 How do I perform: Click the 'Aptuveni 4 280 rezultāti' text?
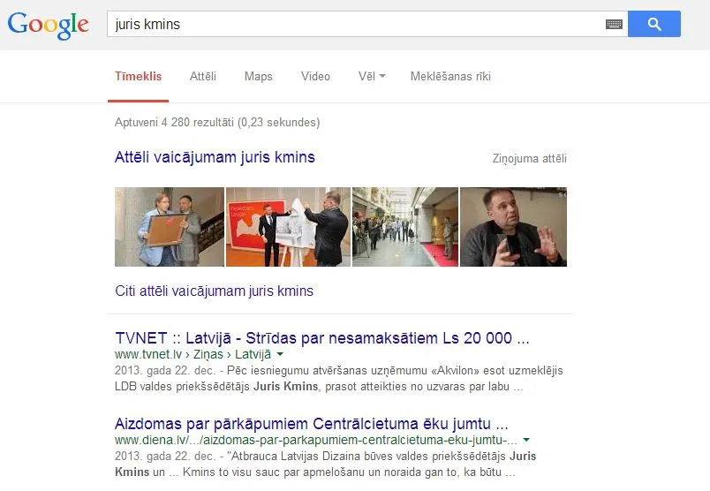(217, 122)
